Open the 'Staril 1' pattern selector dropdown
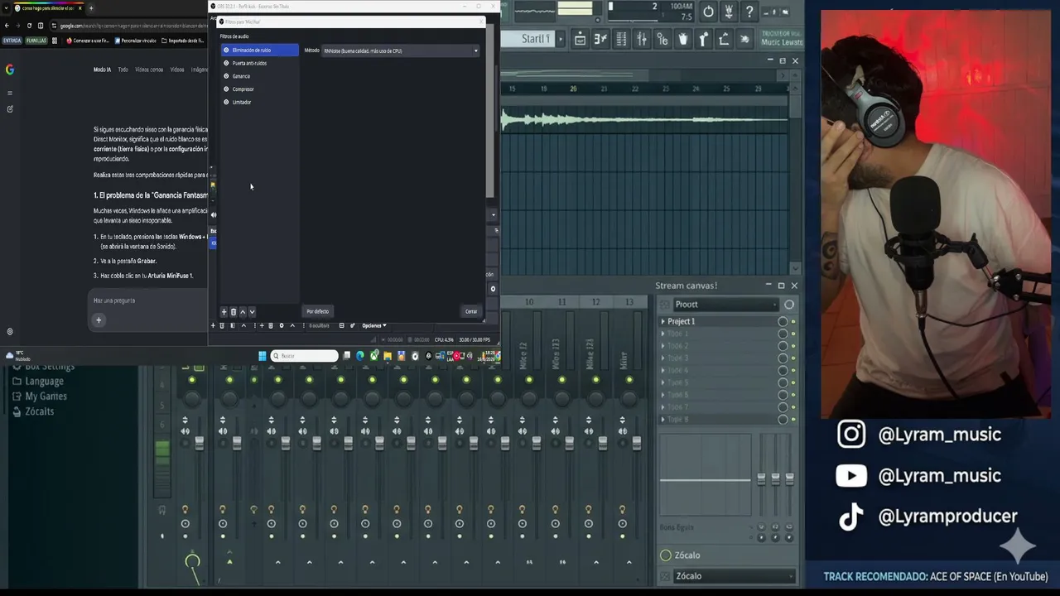 pyautogui.click(x=560, y=39)
